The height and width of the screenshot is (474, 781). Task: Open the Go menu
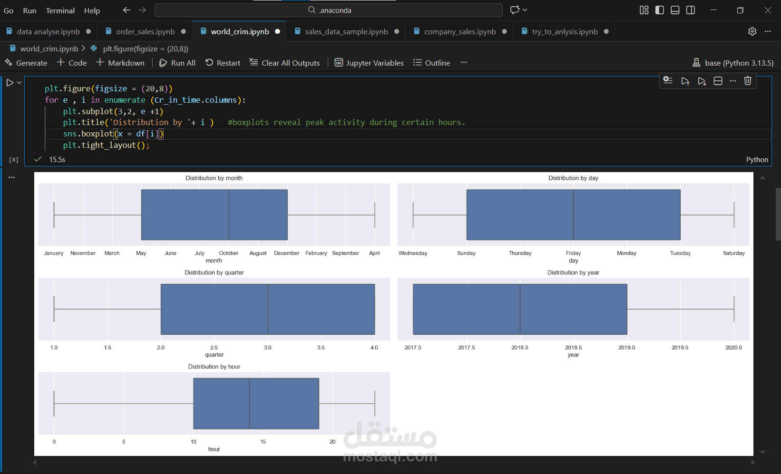(9, 10)
